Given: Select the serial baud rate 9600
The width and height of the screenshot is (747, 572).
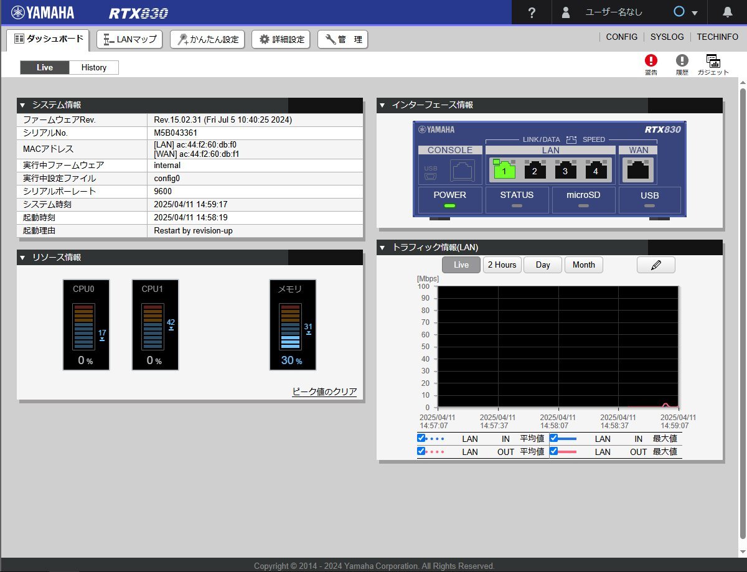Looking at the screenshot, I should click(x=162, y=191).
